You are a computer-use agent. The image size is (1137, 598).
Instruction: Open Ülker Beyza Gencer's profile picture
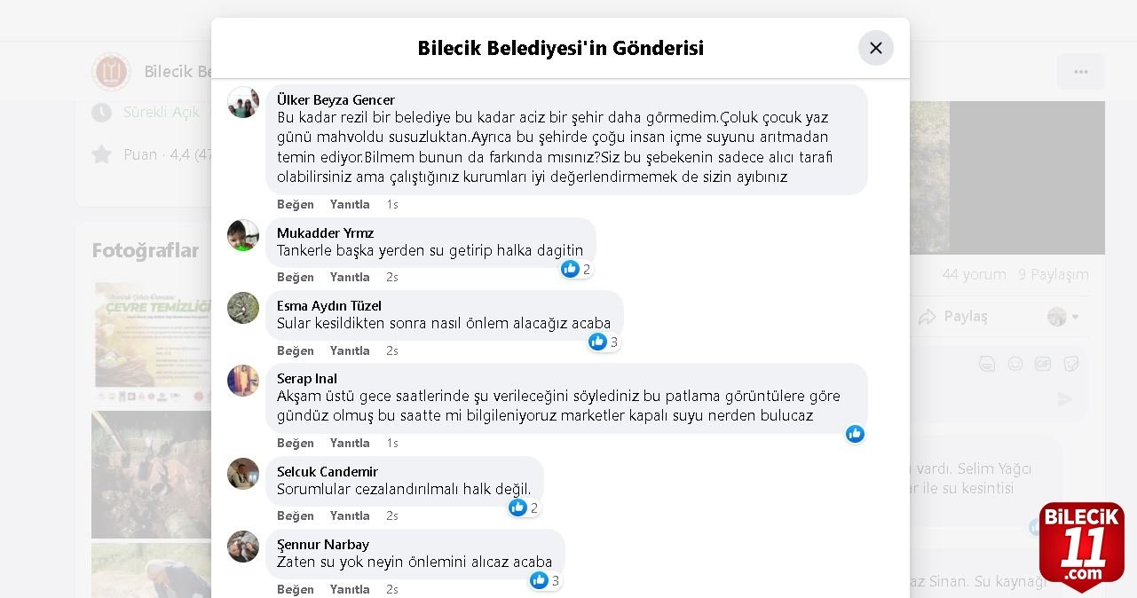coord(243,102)
